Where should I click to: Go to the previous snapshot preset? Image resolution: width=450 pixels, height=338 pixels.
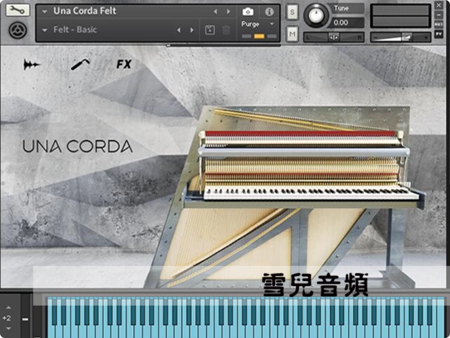[179, 30]
